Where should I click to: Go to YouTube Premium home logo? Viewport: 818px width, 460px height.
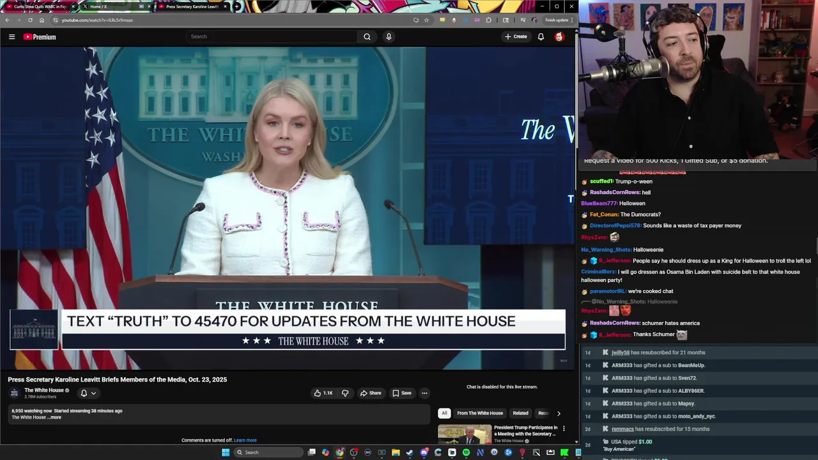40,37
